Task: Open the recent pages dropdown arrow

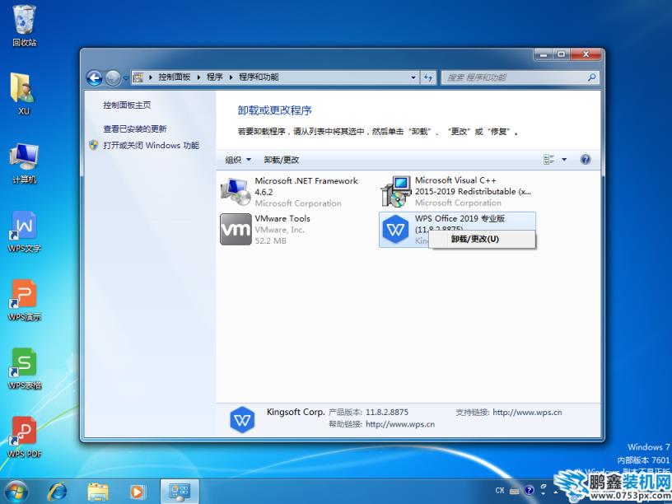Action: [x=125, y=78]
